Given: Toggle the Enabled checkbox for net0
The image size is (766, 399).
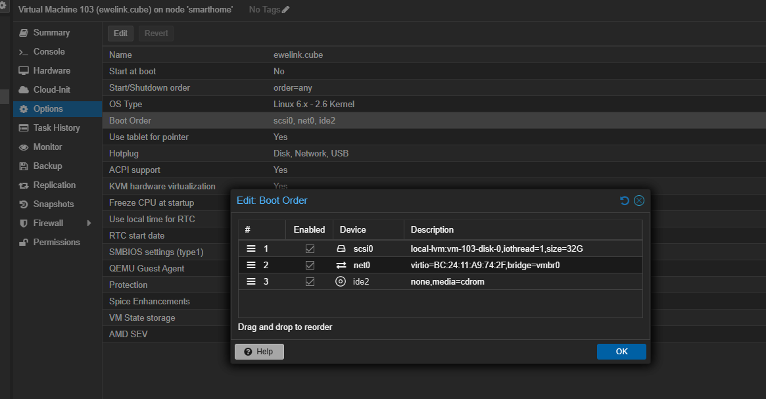Looking at the screenshot, I should click(310, 265).
